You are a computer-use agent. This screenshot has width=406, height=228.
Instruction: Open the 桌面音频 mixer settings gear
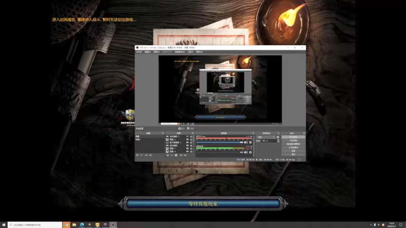pos(250,153)
